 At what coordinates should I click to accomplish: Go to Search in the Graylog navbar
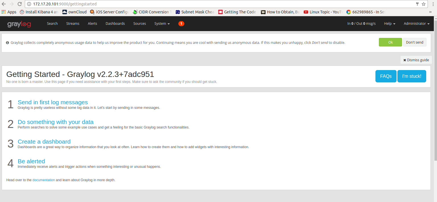52,24
